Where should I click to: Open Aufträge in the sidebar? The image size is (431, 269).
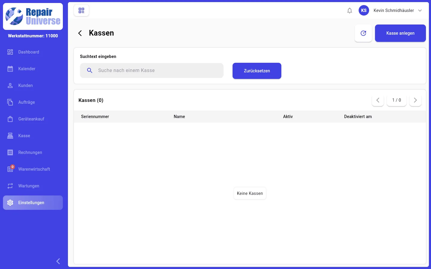tap(33, 102)
